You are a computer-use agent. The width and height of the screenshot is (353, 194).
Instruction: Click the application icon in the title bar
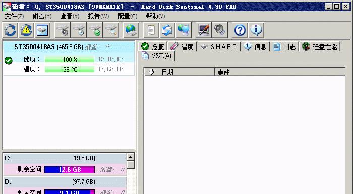(7, 7)
